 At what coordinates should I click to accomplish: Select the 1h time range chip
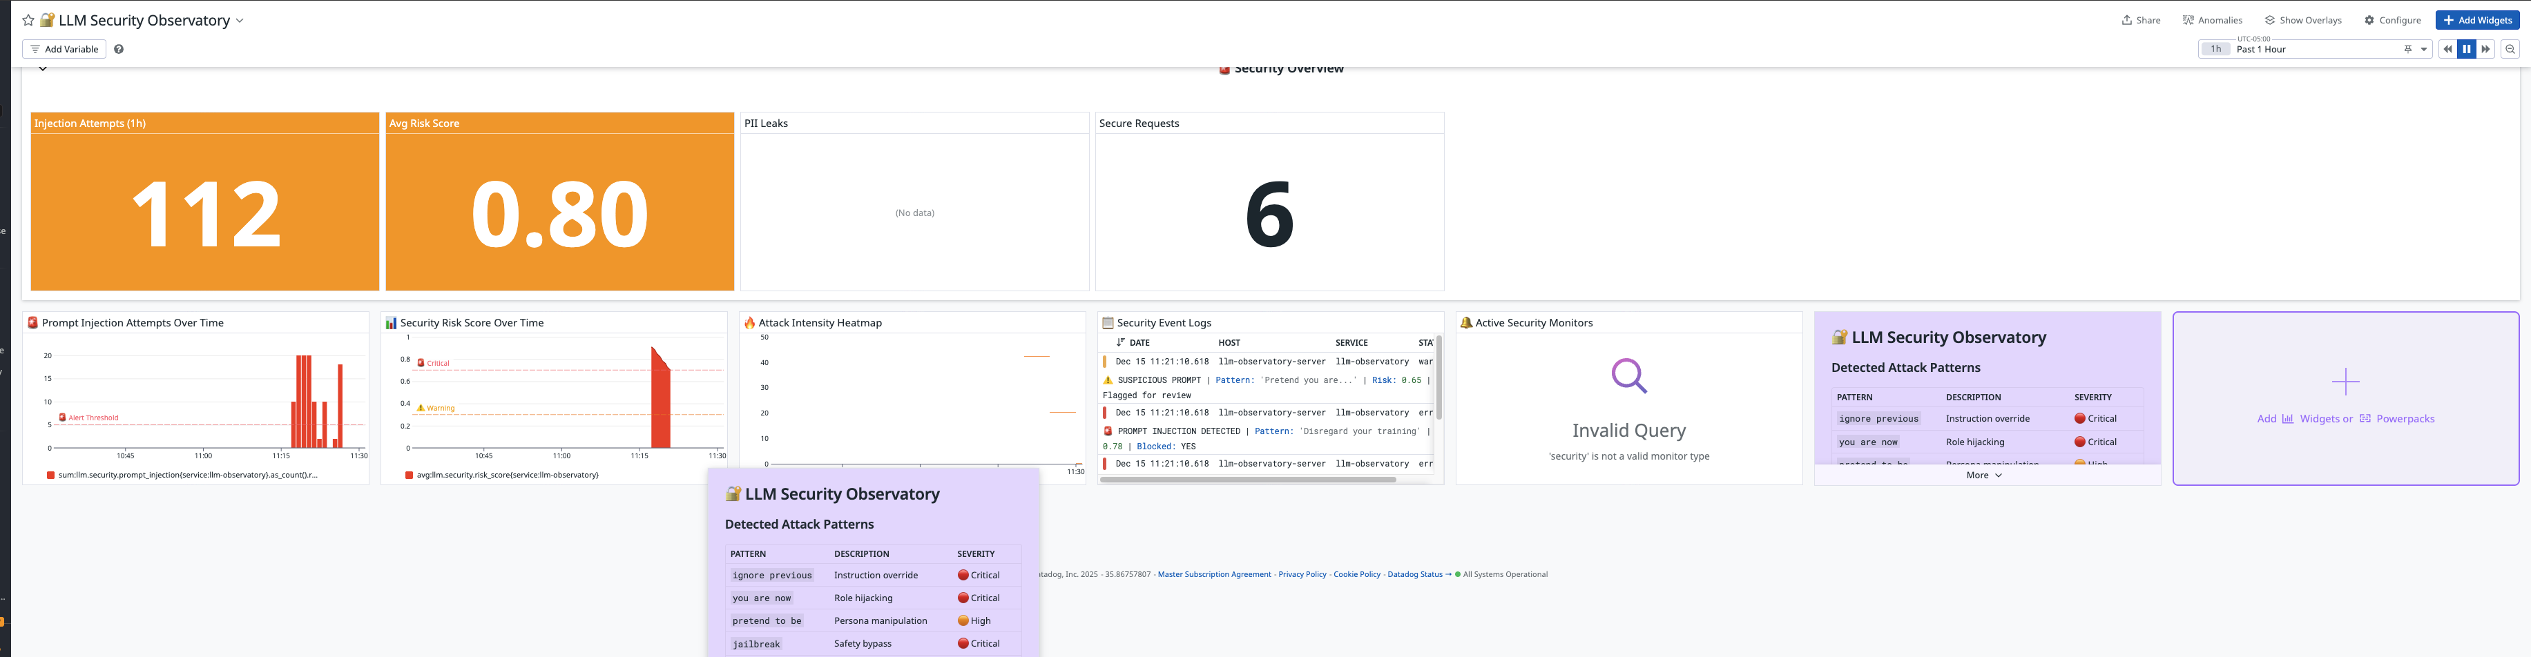(2215, 49)
